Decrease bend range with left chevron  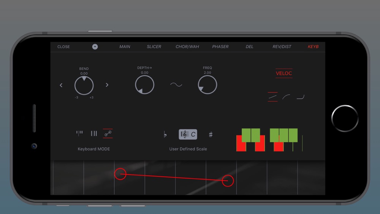click(x=61, y=85)
